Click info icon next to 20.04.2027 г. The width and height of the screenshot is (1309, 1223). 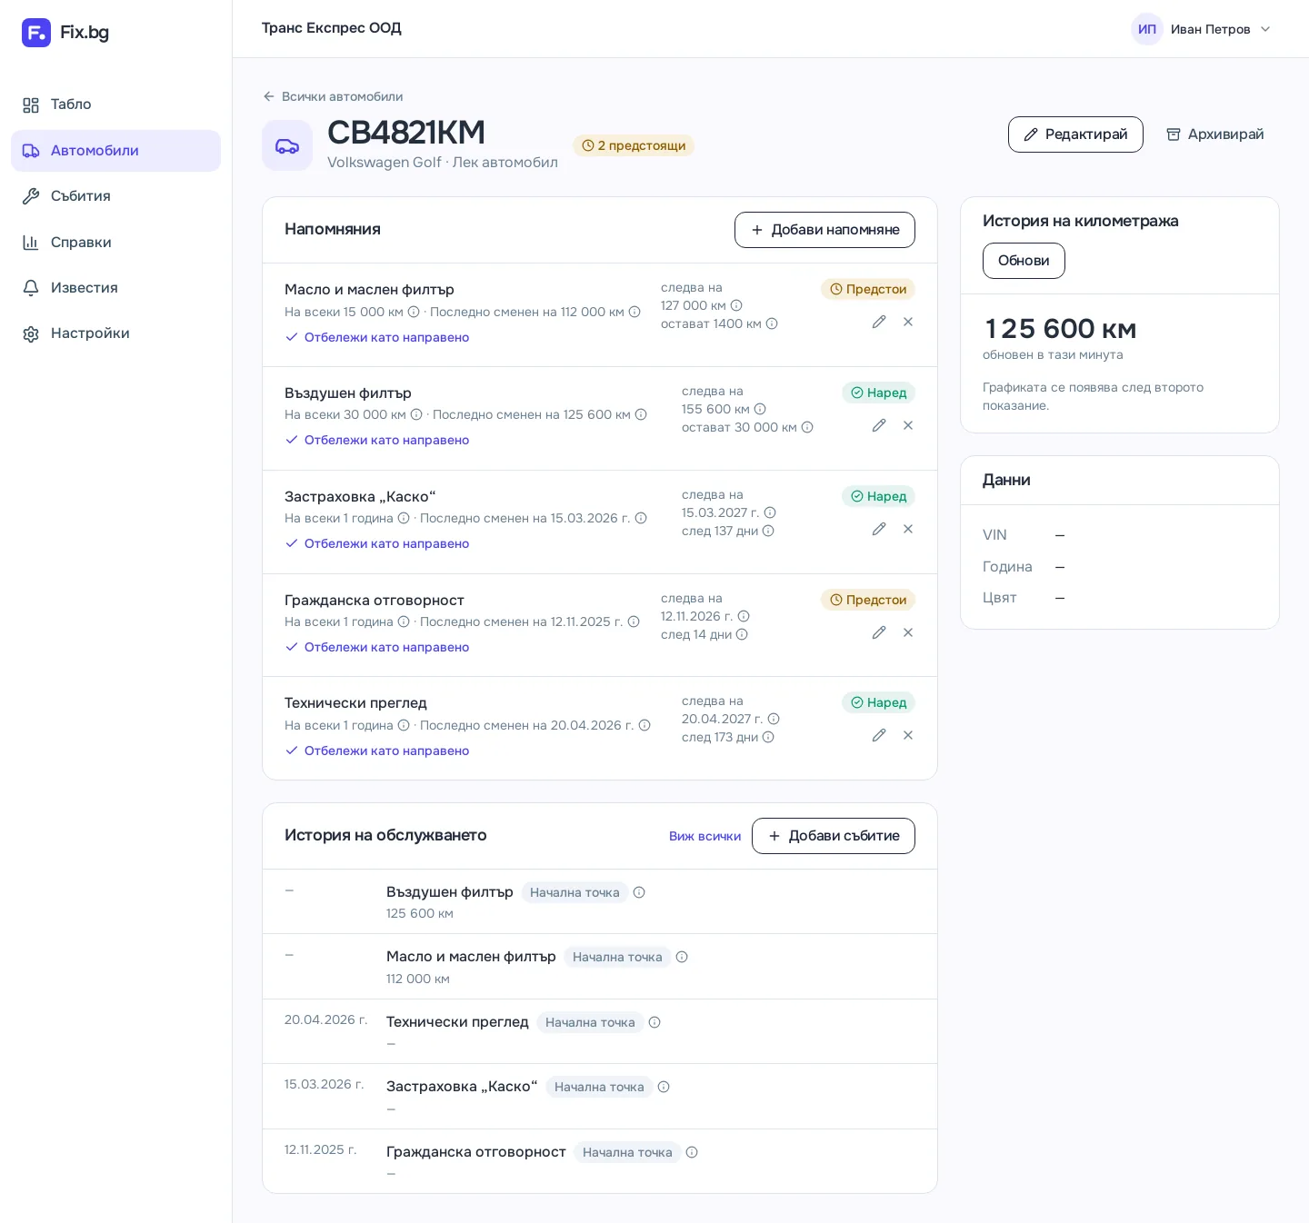(x=774, y=719)
